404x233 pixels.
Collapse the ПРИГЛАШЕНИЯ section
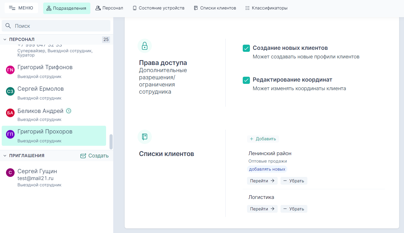5,155
